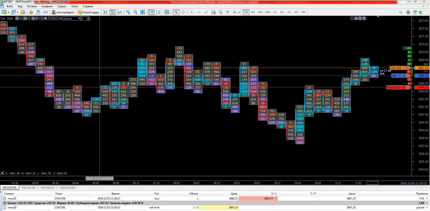Open the trading signals toolbar icon
Image resolution: width=430 pixels, height=211 pixels.
(46, 12)
